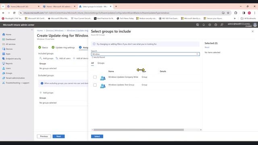The image size is (258, 145).
Task: Click the Previous button
Action: [x=44, y=137]
